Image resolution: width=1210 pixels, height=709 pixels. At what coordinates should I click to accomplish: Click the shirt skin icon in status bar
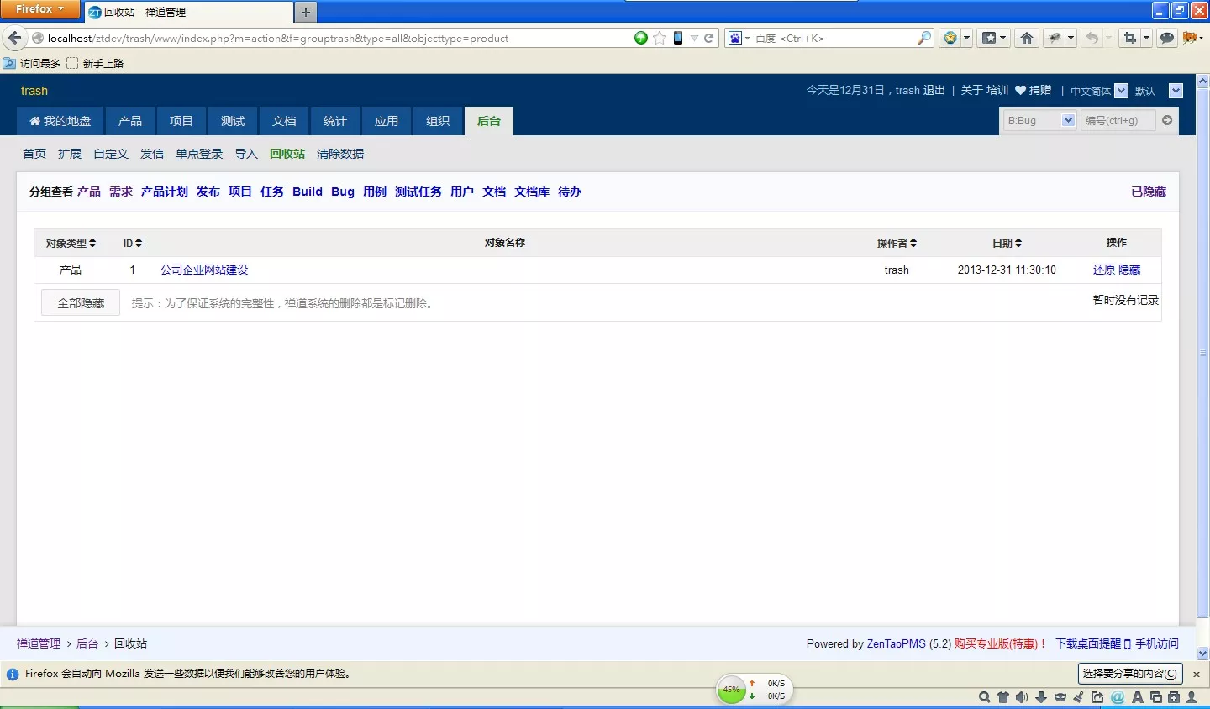(x=1003, y=697)
